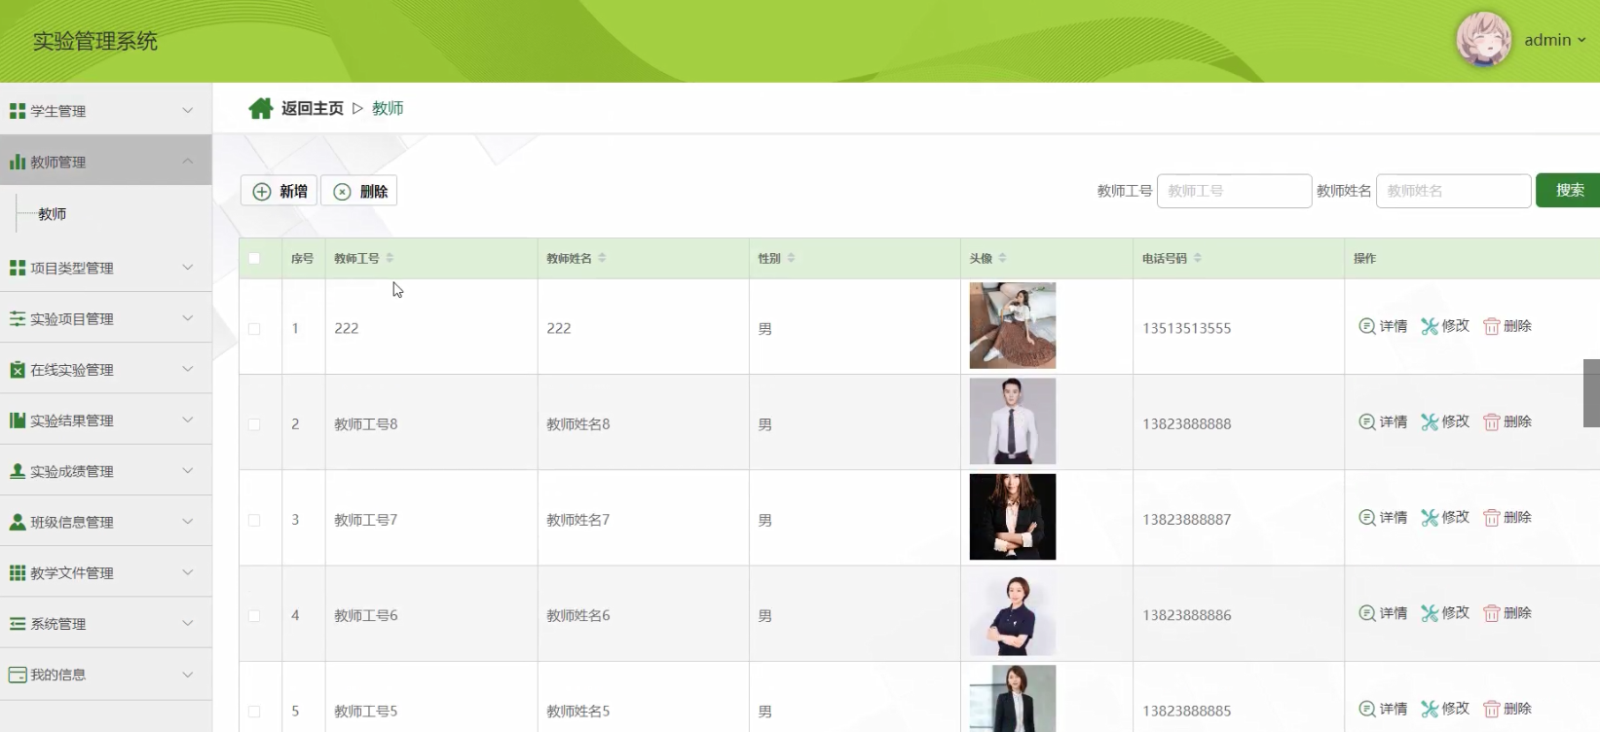The image size is (1600, 732).
Task: Select the 教师 submenu item
Action: (53, 214)
